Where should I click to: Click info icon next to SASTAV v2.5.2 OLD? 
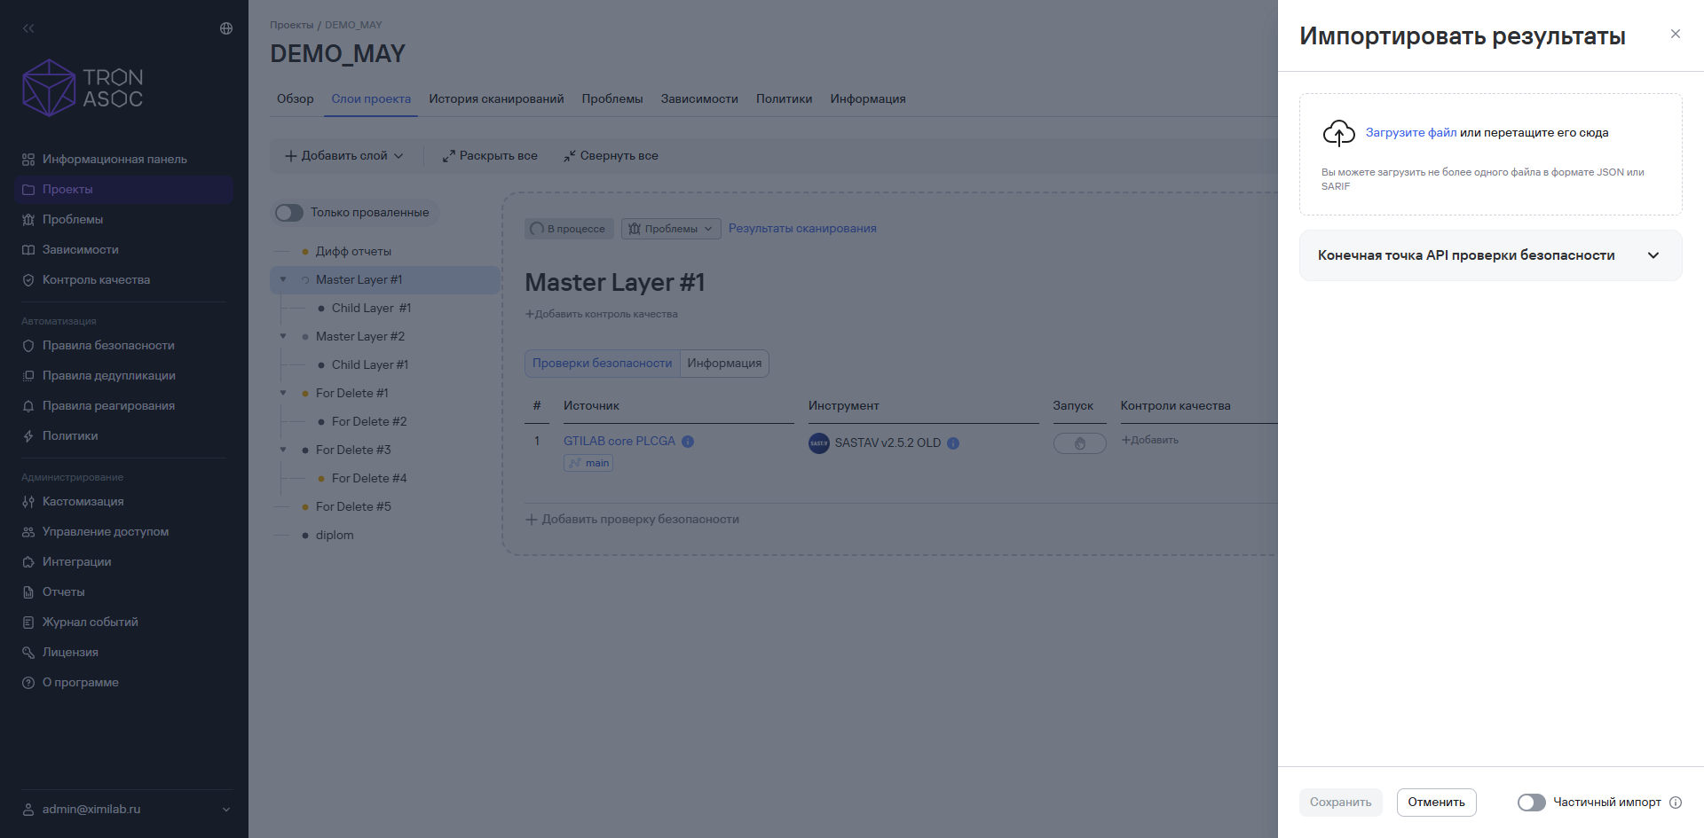(953, 443)
